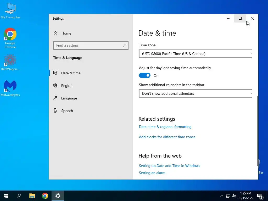Viewport: 268px width, 201px height.
Task: Open taskbar search magnifier
Action: pos(19,196)
